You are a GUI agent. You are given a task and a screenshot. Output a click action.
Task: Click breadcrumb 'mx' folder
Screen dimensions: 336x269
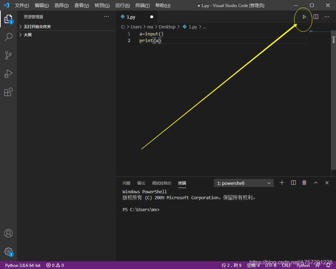coord(150,27)
